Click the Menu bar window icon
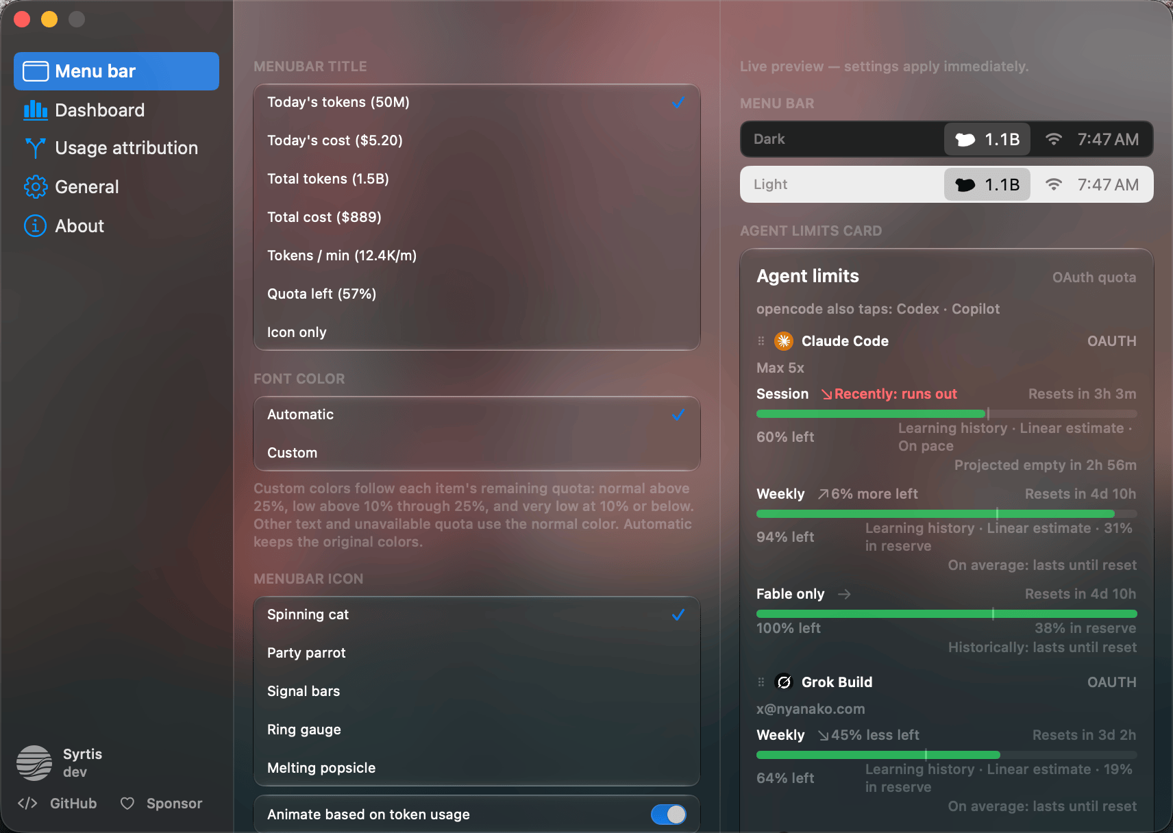The width and height of the screenshot is (1173, 833). (36, 71)
